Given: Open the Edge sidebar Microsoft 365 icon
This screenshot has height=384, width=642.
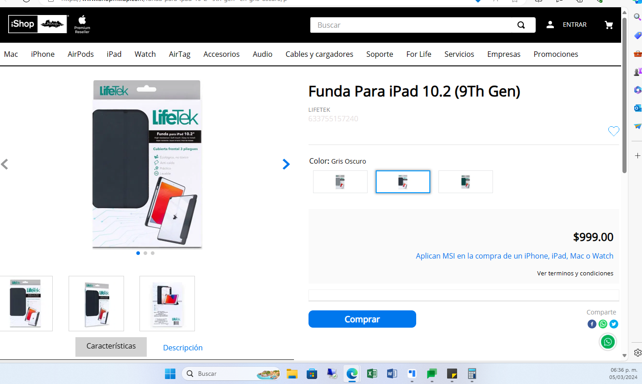Looking at the screenshot, I should 637,90.
